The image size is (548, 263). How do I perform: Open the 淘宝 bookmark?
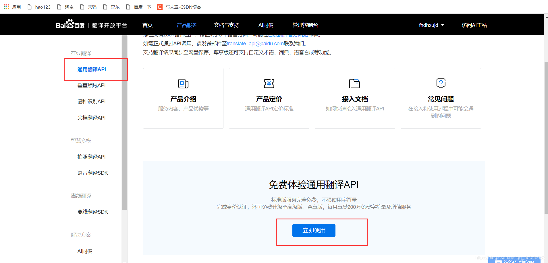[x=65, y=7]
